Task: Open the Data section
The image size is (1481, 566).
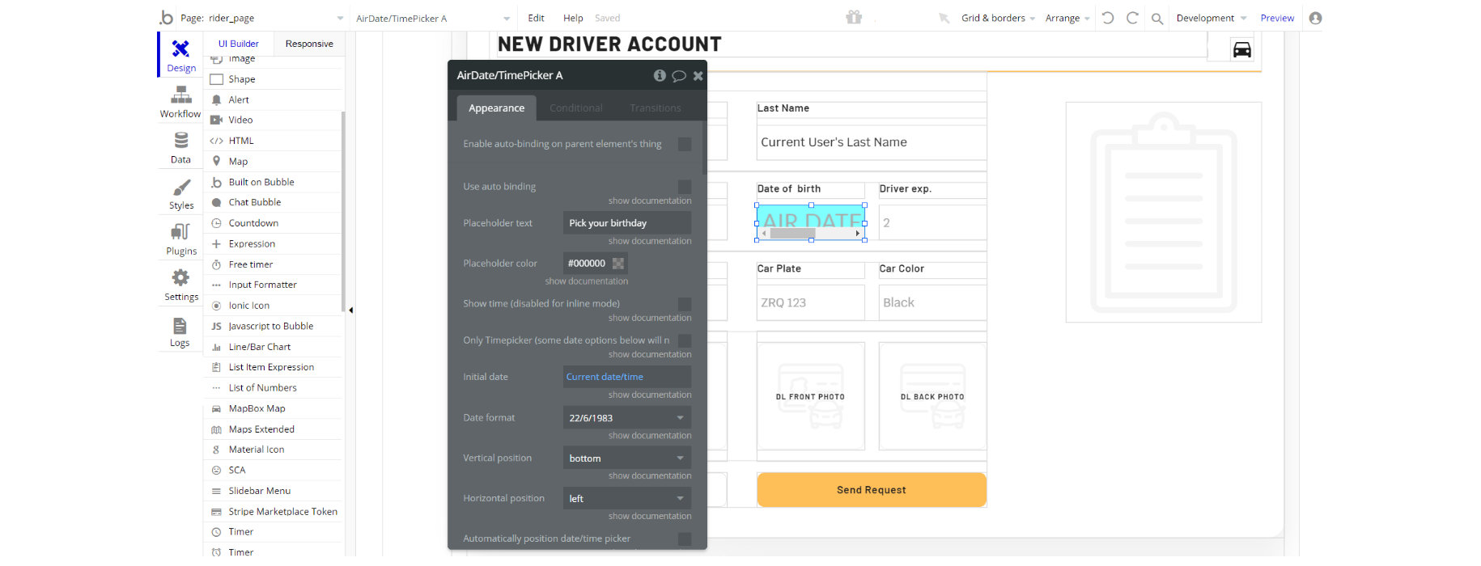Action: tap(180, 148)
